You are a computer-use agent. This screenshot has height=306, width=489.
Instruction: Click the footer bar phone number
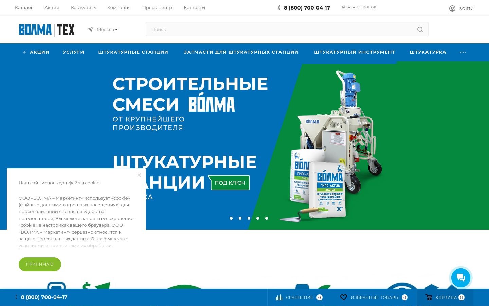coord(44,297)
